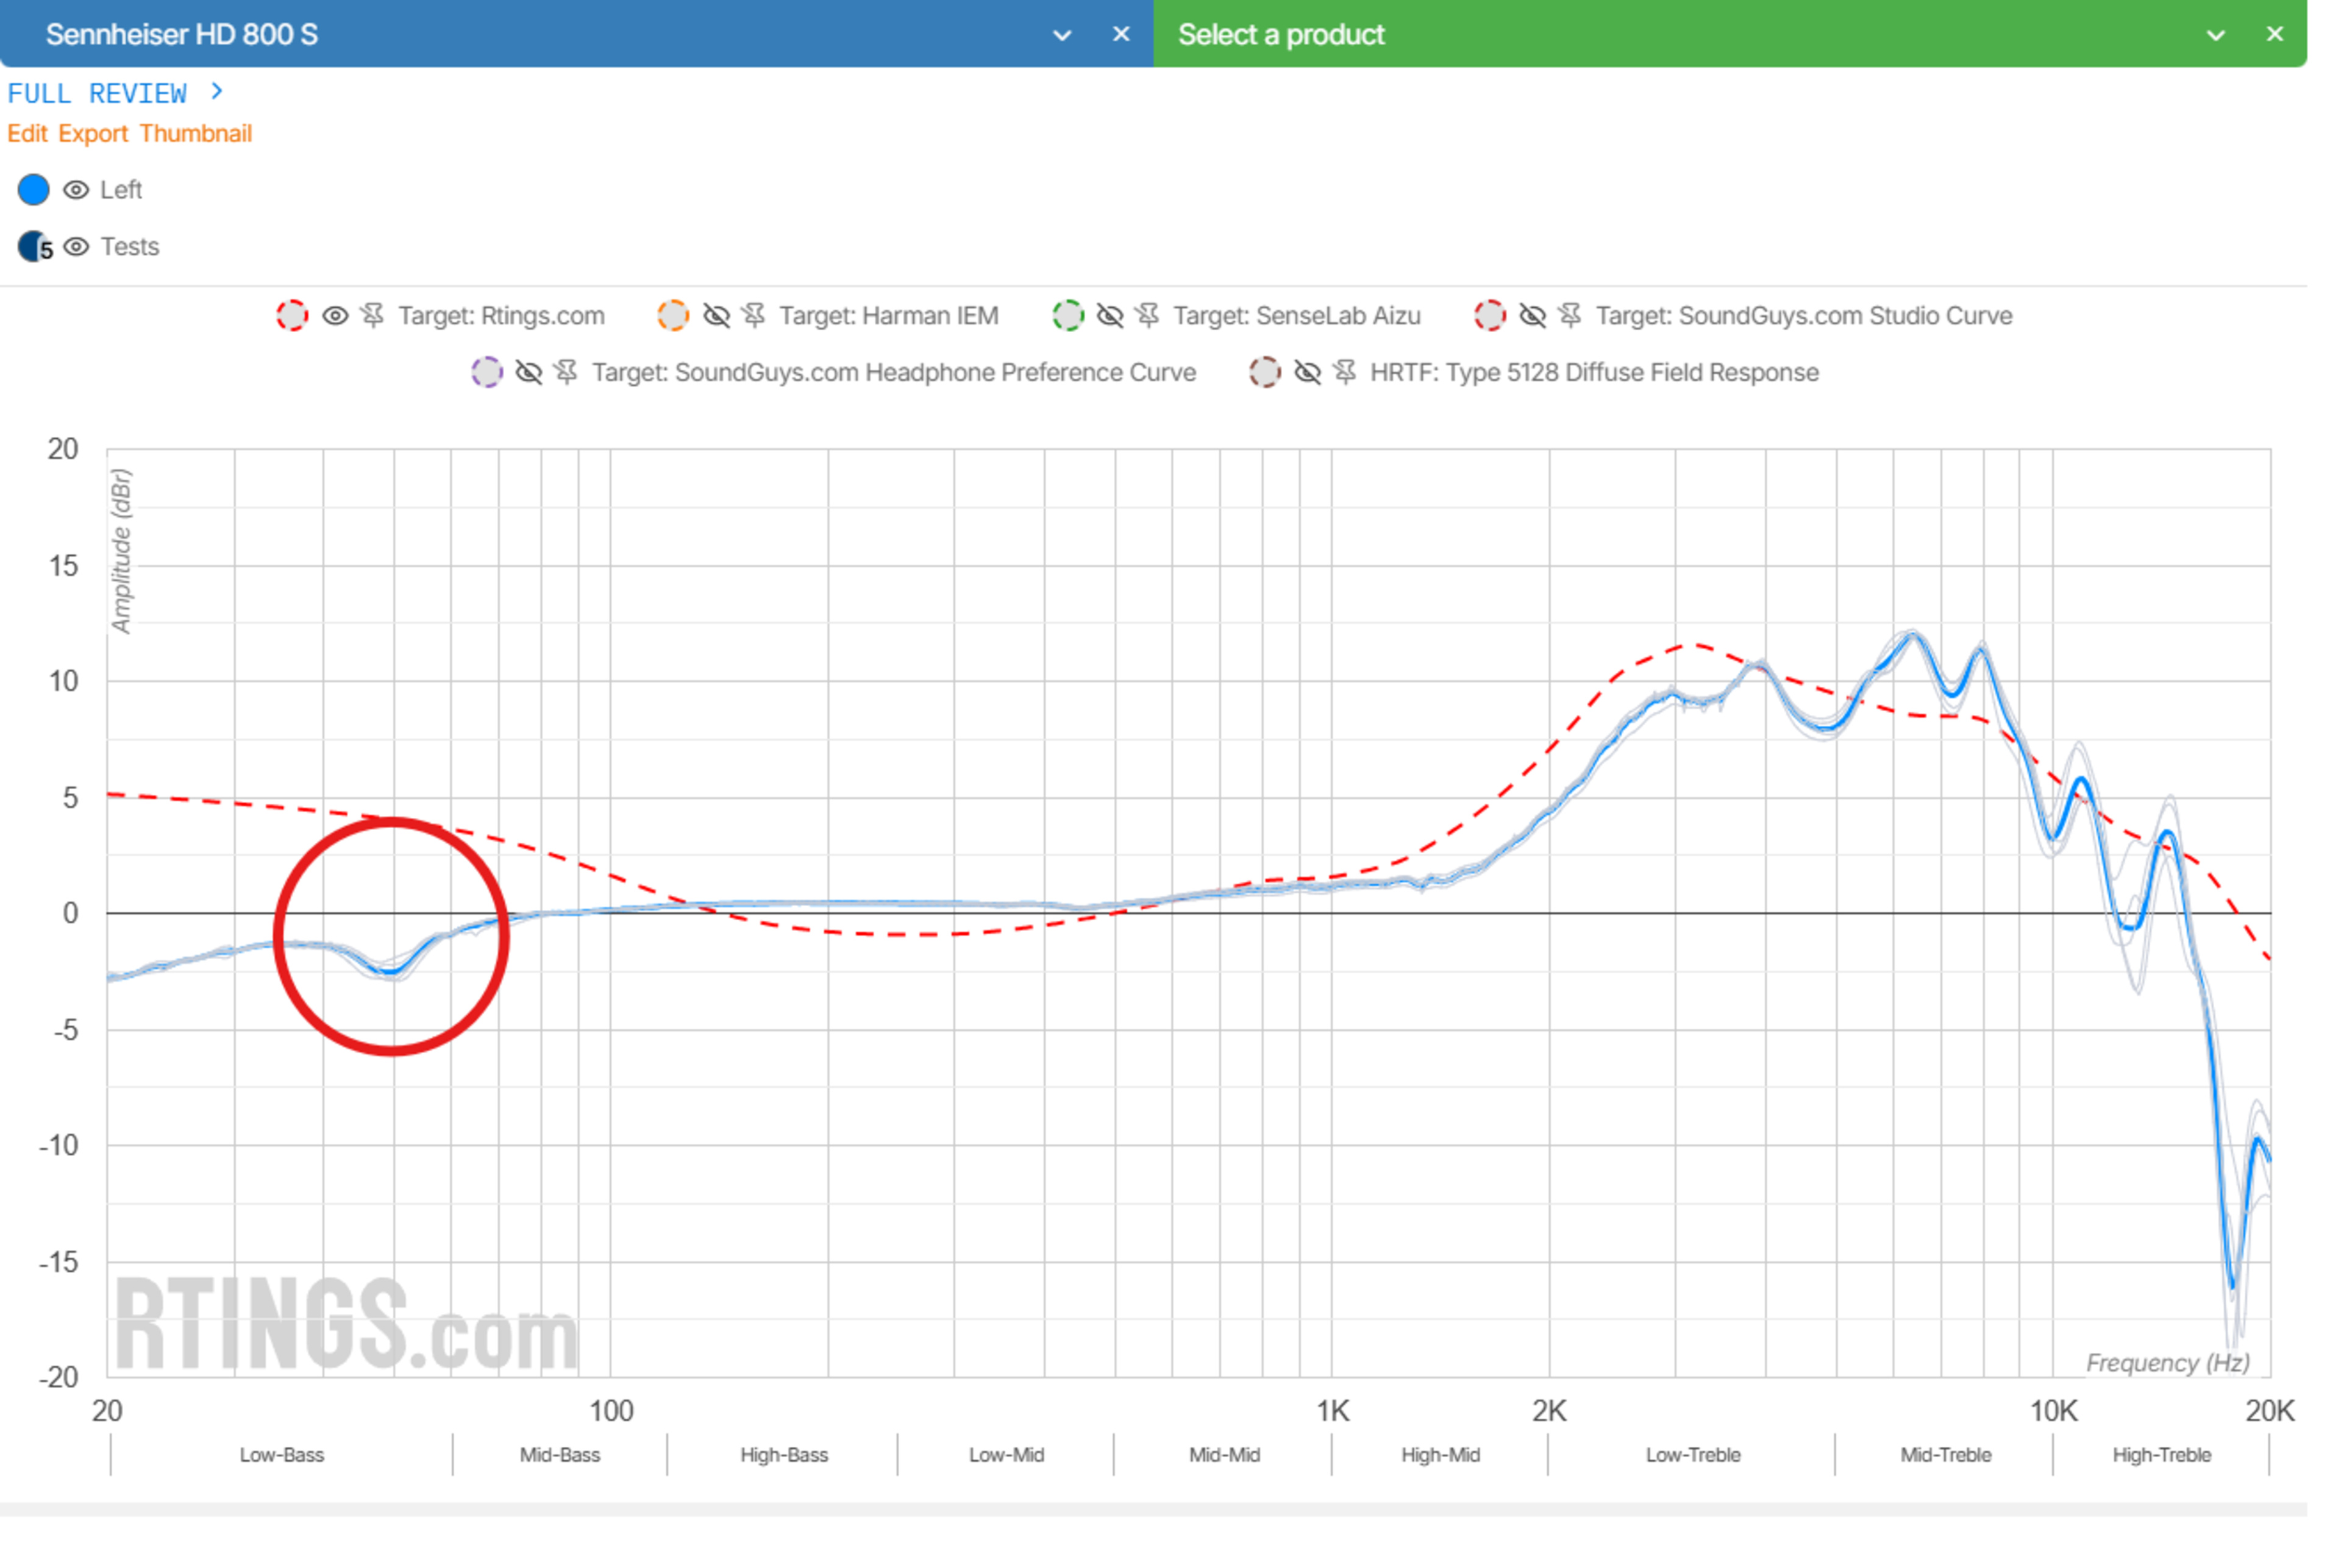Open the FULL REVIEW link
The image size is (2341, 1568).
[115, 93]
